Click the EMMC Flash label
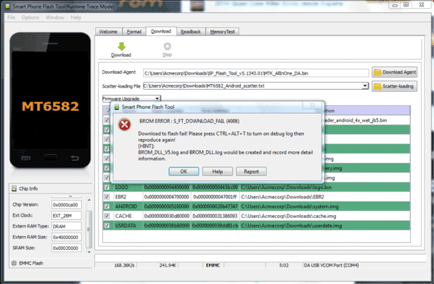This screenshot has width=434, height=284. pyautogui.click(x=31, y=263)
